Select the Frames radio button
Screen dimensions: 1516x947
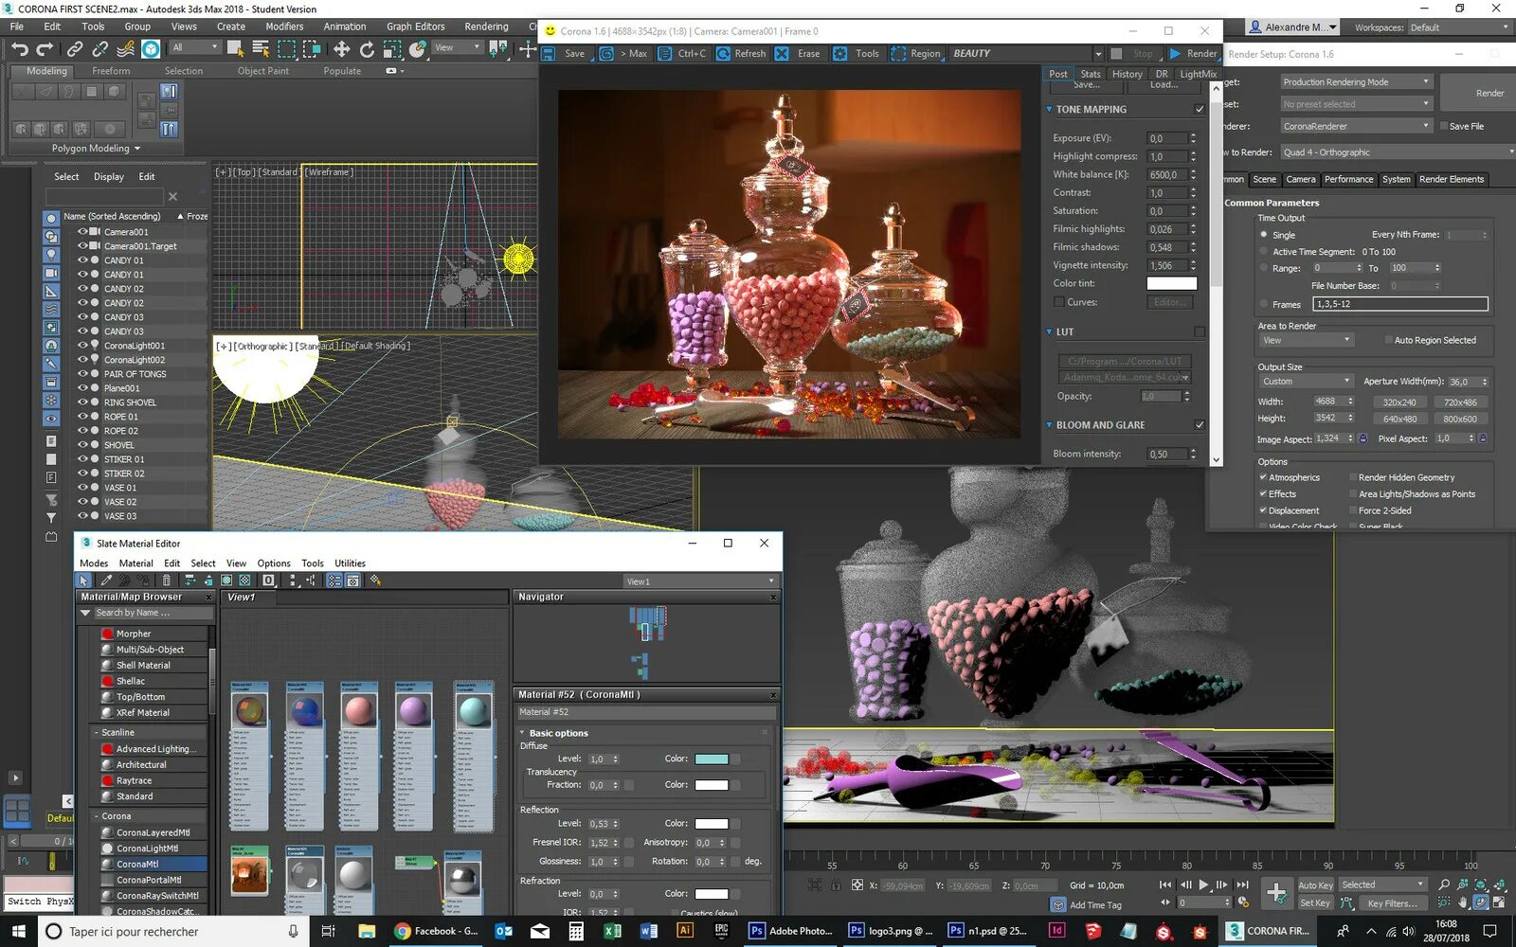(1264, 304)
